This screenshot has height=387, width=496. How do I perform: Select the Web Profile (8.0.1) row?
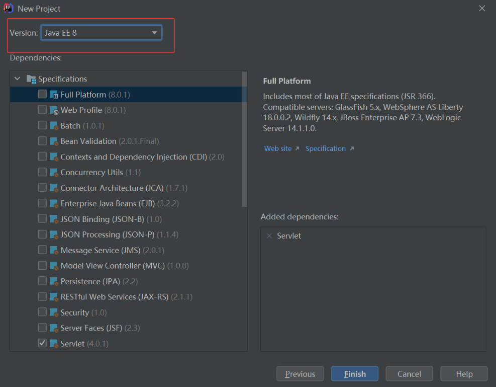click(128, 110)
